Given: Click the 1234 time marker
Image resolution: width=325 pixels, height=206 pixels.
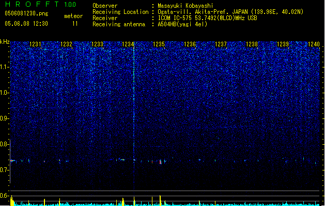Looking at the screenshot, I should [128, 44].
